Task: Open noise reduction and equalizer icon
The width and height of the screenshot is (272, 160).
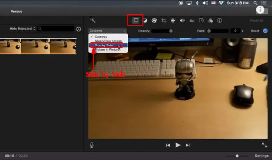Action: pyautogui.click(x=192, y=21)
